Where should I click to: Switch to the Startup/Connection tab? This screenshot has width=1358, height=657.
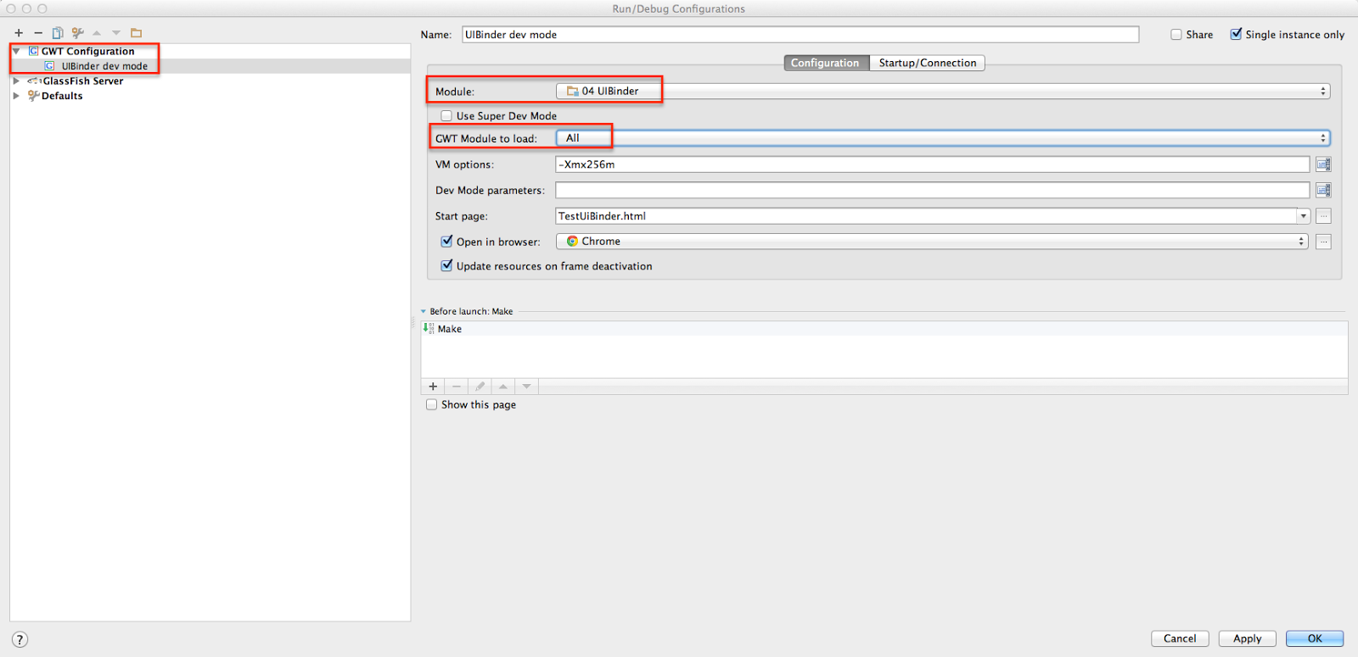[x=928, y=63]
